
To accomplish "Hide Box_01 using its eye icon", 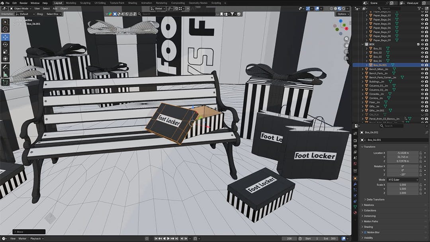I will (x=422, y=49).
